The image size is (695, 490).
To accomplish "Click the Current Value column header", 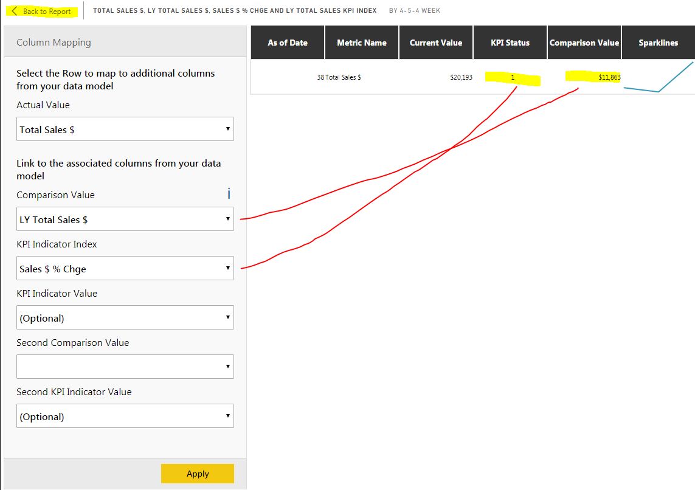I will [x=436, y=43].
